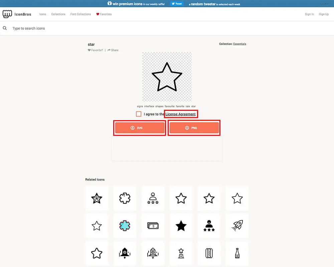Image resolution: width=334 pixels, height=267 pixels.
Task: Open the Favorites nav item
Action: [x=104, y=14]
